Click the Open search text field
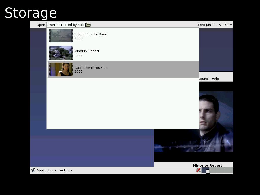This screenshot has width=260, height=195. [66, 25]
